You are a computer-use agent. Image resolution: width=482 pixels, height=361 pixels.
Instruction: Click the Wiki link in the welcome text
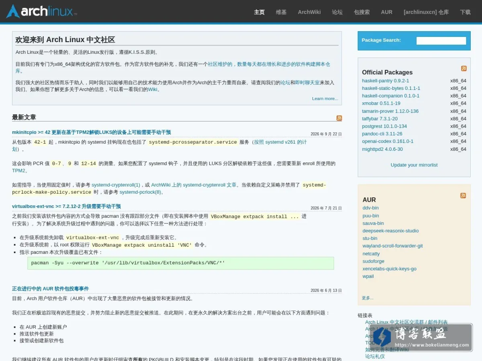pyautogui.click(x=153, y=89)
